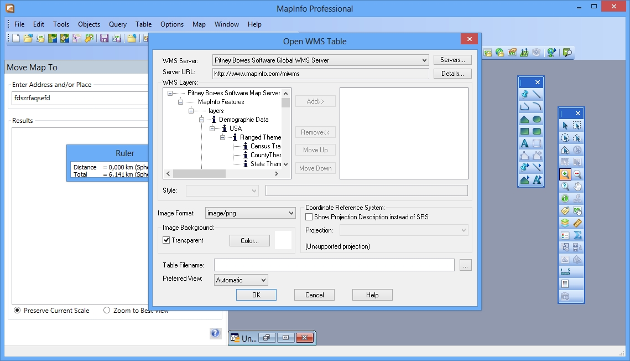Collapse the Demographic Data tree node
The height and width of the screenshot is (361, 630).
(x=201, y=120)
